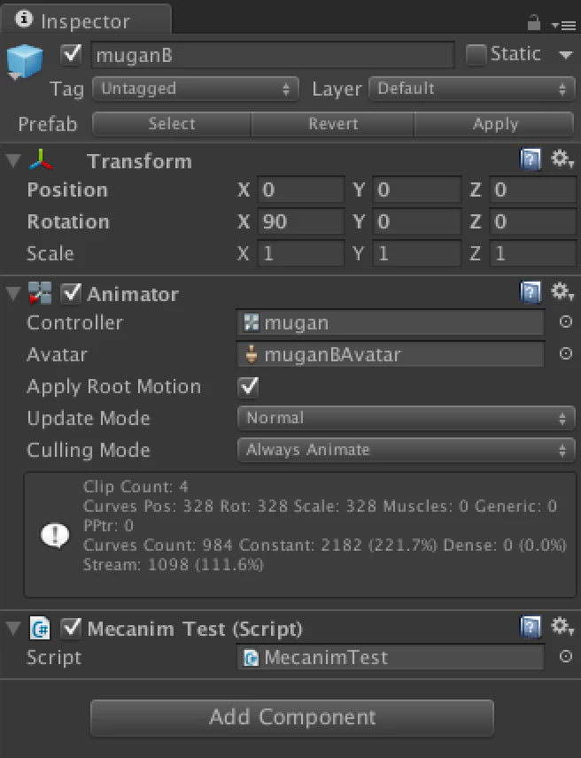Click the Animator component title
Image resolution: width=581 pixels, height=758 pixels.
click(x=133, y=294)
